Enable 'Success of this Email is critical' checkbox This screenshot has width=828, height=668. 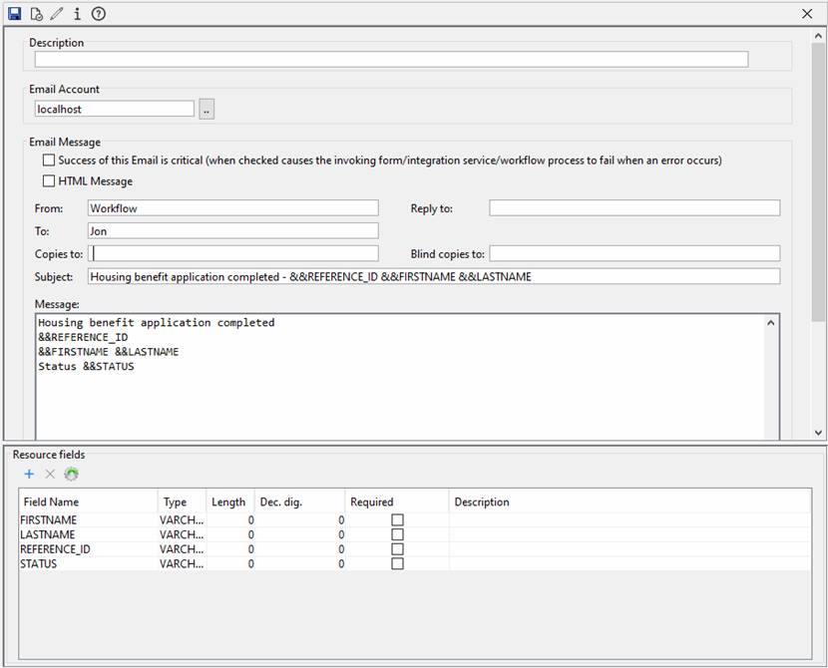pyautogui.click(x=49, y=160)
